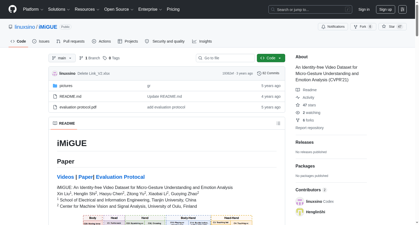Screen dimensions: 419x225
Task: Open evaluation protocol.pdf file
Action: point(78,107)
